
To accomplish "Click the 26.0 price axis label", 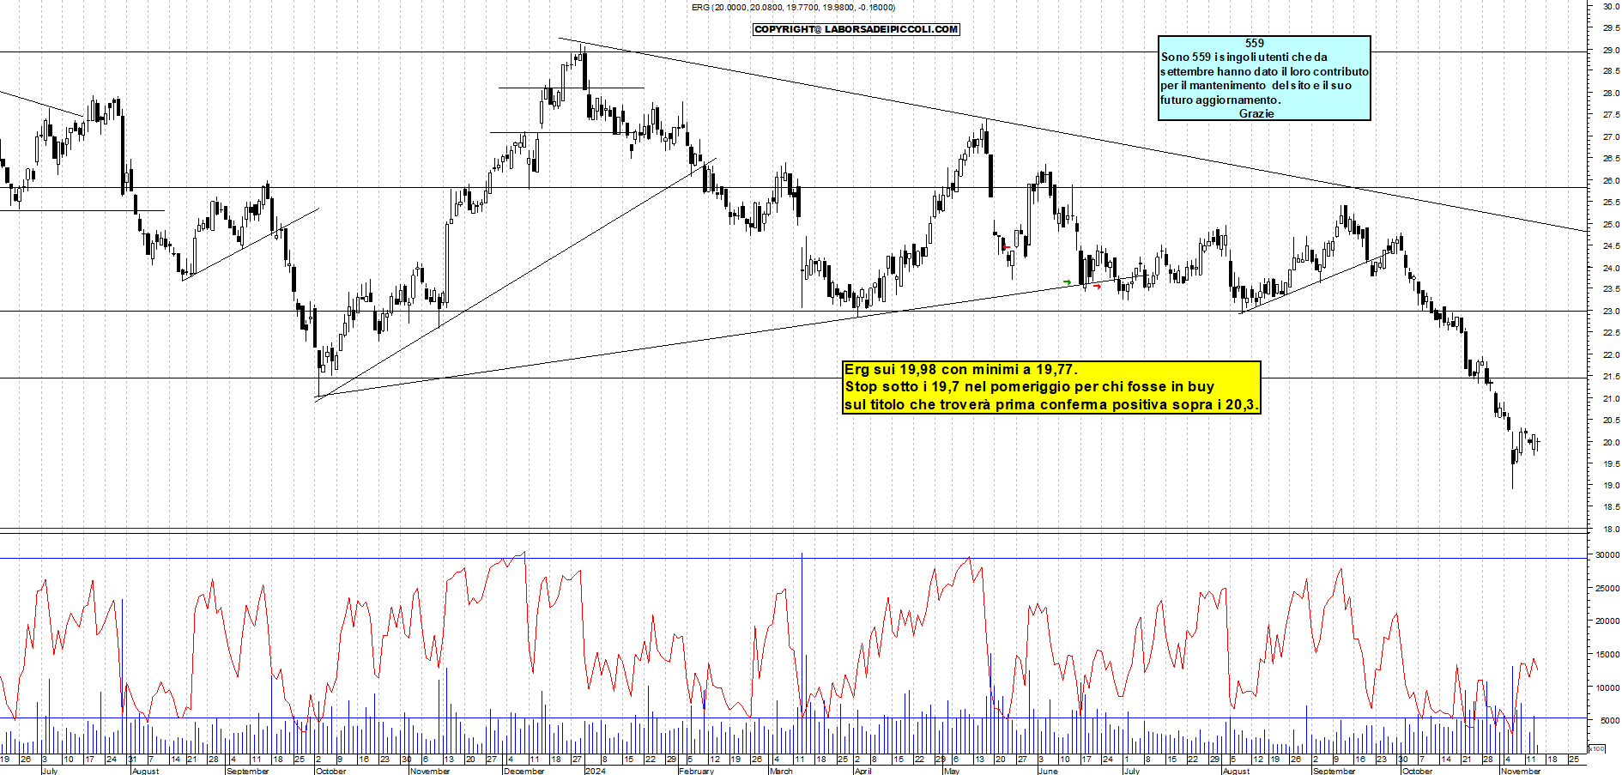I will pyautogui.click(x=1611, y=181).
